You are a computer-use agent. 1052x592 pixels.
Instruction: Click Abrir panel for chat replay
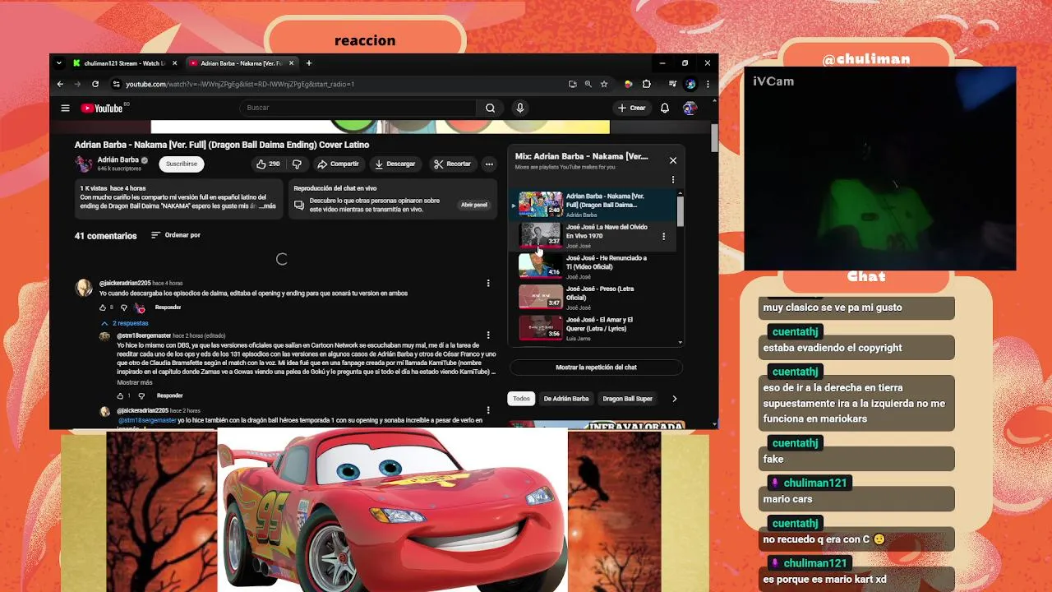tap(474, 205)
